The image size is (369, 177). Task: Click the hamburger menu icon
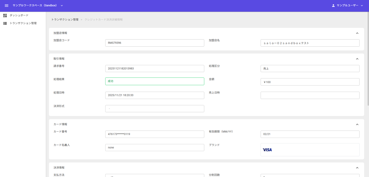coord(6,5)
